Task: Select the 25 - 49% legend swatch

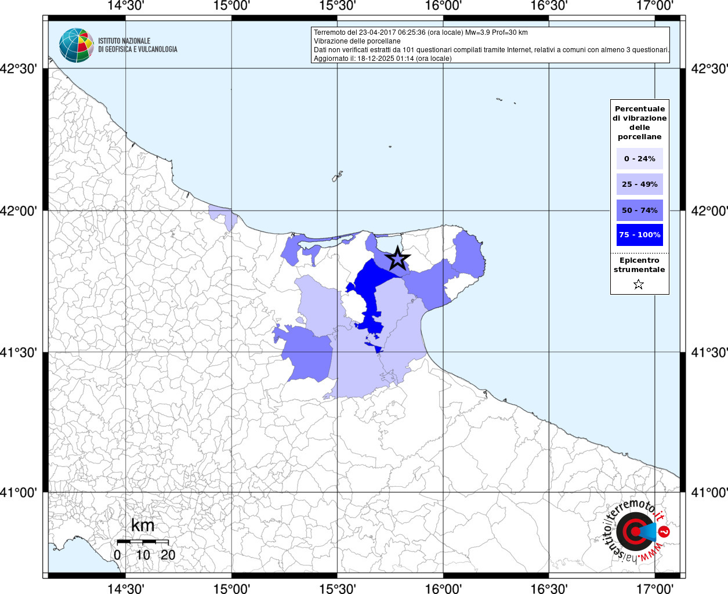Action: (x=639, y=184)
